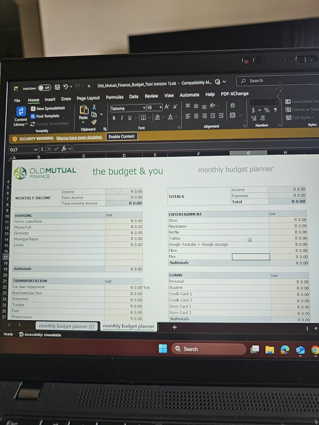Viewport: 319px width, 425px height.
Task: Add a new sheet with plus button
Action: 174,327
